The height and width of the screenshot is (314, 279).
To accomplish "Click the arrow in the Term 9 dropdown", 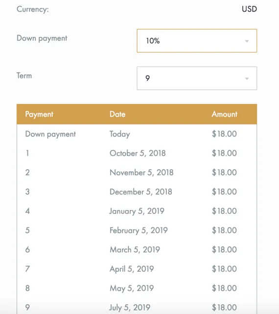I will coord(247,78).
